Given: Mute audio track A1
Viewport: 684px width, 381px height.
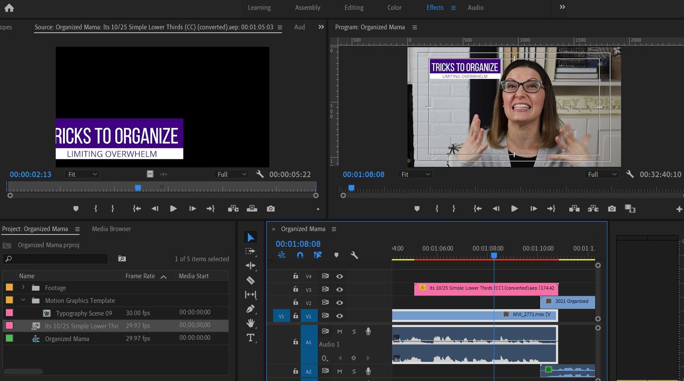Looking at the screenshot, I should 339,332.
